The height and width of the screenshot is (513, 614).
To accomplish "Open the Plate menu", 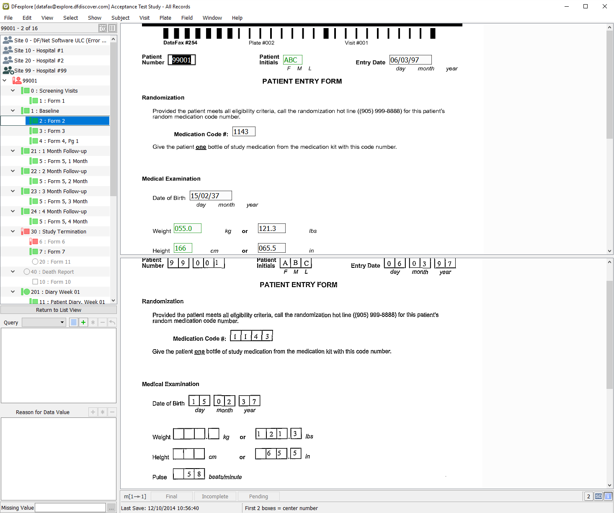I will pyautogui.click(x=165, y=18).
